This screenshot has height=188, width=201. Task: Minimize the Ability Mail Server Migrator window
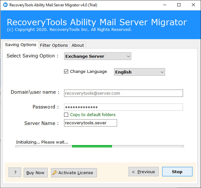165,5
